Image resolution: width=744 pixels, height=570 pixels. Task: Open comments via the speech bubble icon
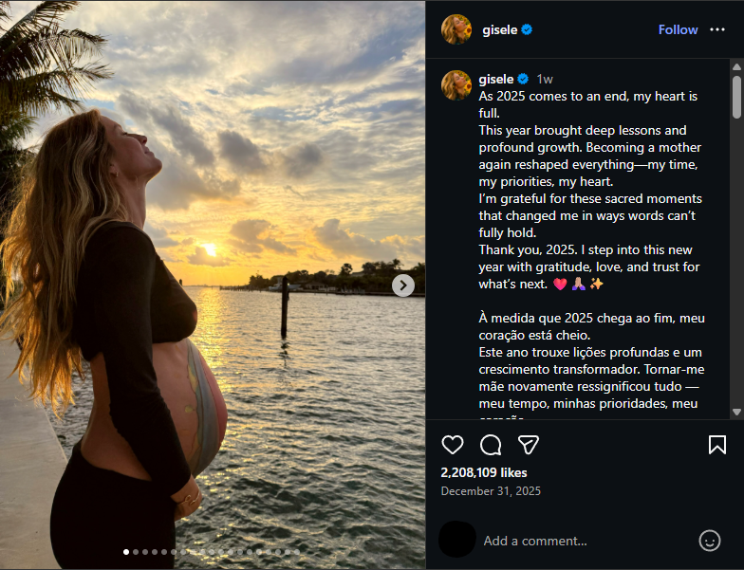tap(491, 445)
